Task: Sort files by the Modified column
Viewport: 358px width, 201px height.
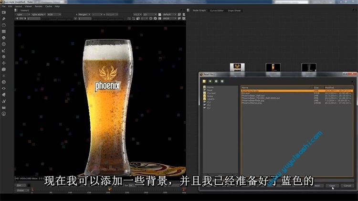Action: 338,87
